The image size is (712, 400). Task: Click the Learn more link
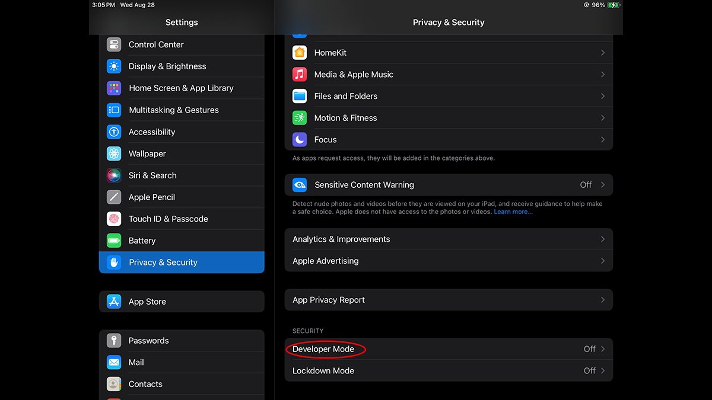pyautogui.click(x=512, y=211)
